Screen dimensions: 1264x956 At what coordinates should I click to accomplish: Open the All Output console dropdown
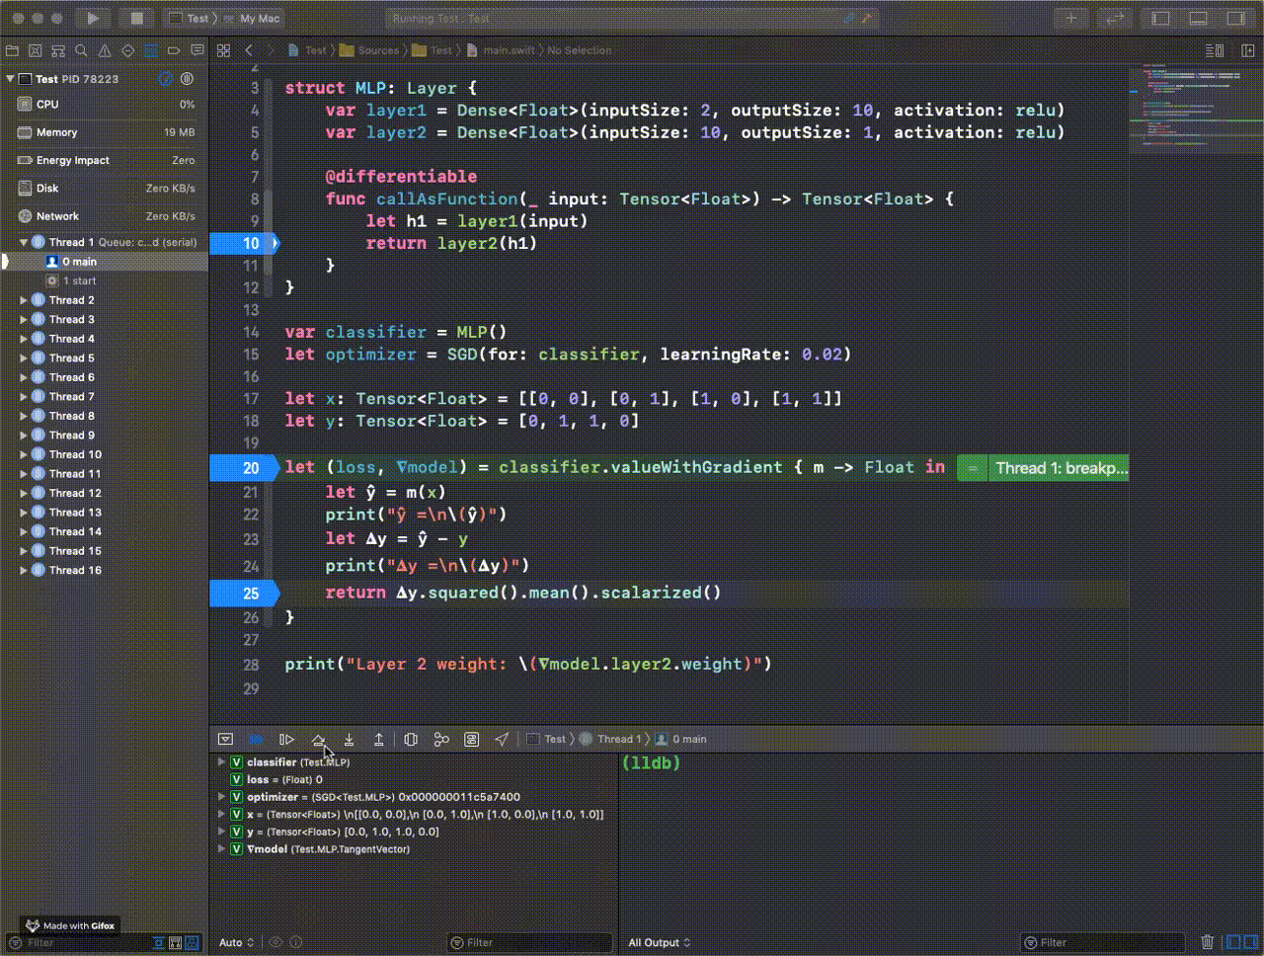pyautogui.click(x=660, y=942)
